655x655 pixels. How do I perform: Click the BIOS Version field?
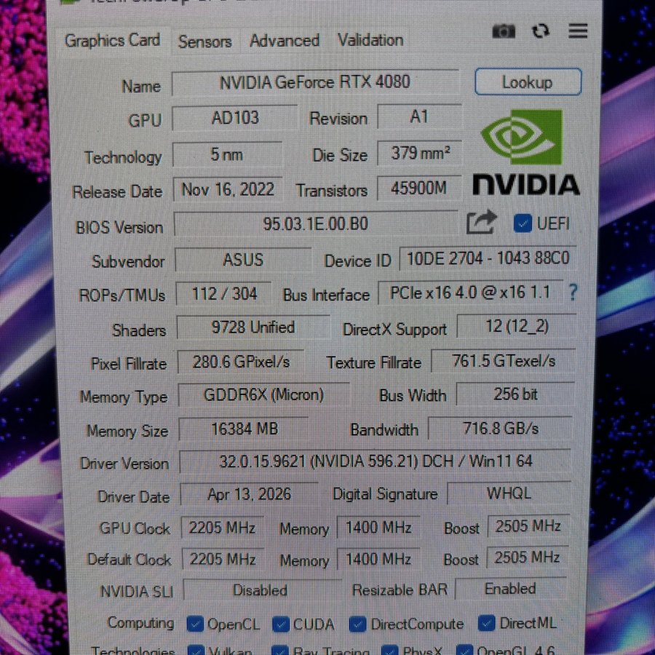pos(315,225)
